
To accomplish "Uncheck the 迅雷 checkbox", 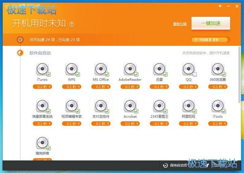I will [x=166, y=75].
